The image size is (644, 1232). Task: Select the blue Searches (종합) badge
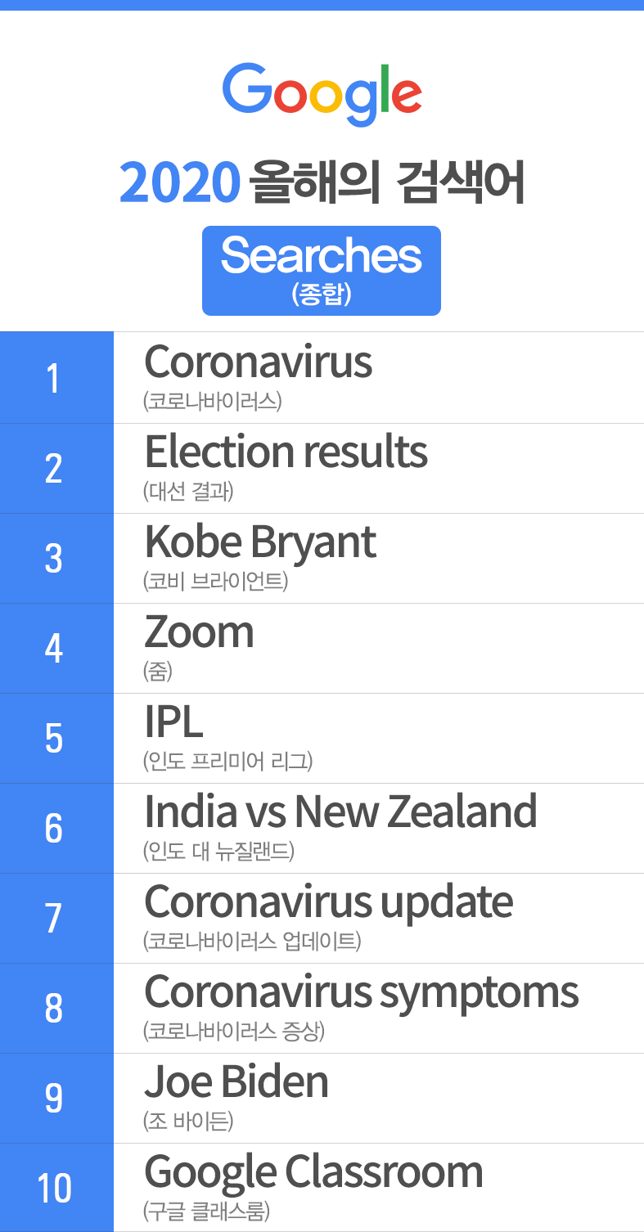tap(322, 271)
